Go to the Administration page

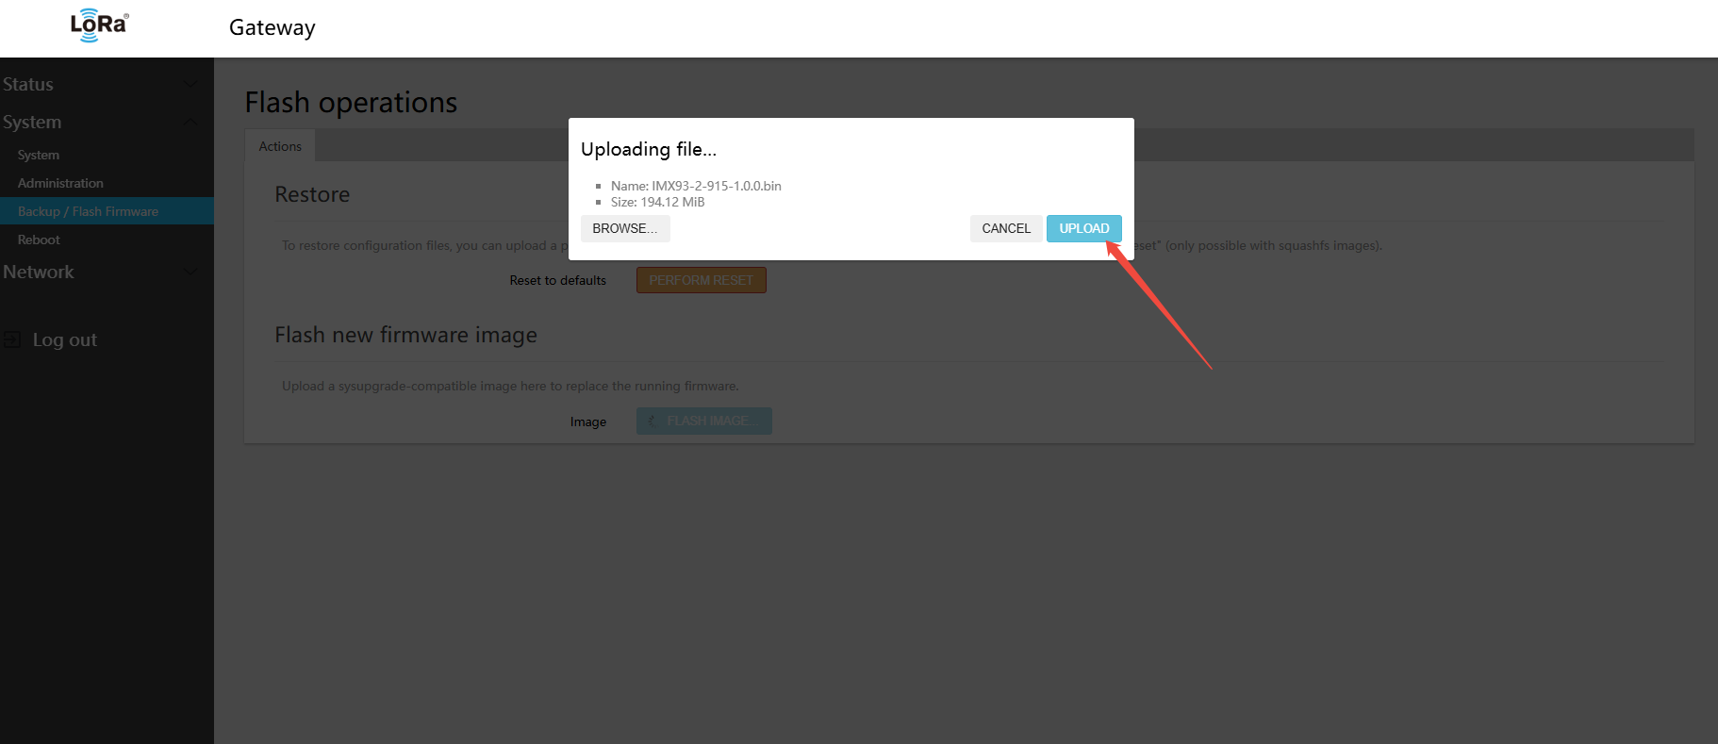60,183
